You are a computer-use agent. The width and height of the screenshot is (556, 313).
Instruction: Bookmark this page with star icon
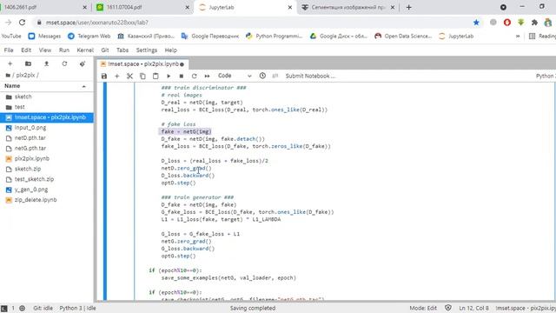[x=476, y=23]
